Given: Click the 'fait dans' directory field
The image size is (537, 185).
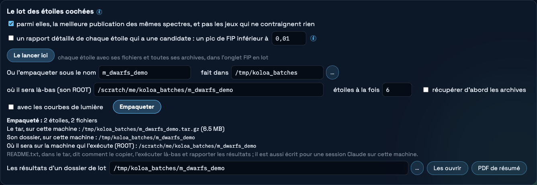Looking at the screenshot, I should click(277, 73).
